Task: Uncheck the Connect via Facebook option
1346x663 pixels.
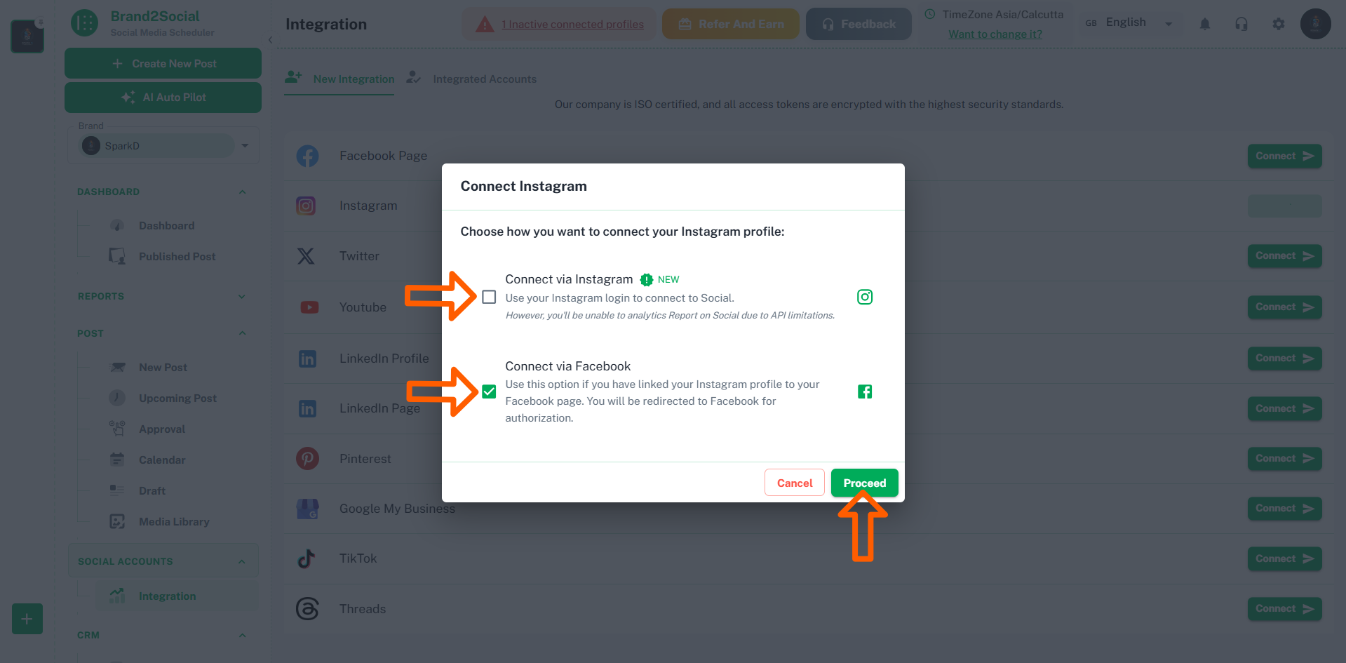Action: (489, 391)
